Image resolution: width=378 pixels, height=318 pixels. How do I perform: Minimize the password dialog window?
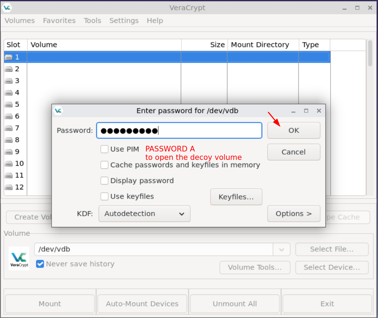coord(293,111)
